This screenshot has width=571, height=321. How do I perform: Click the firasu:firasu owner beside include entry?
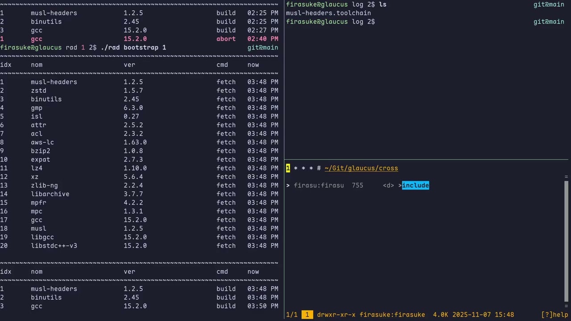319,185
